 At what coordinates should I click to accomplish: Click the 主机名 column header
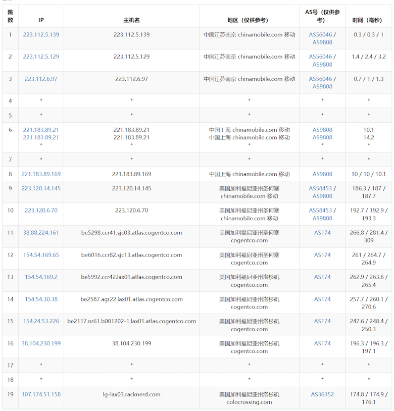tap(131, 20)
